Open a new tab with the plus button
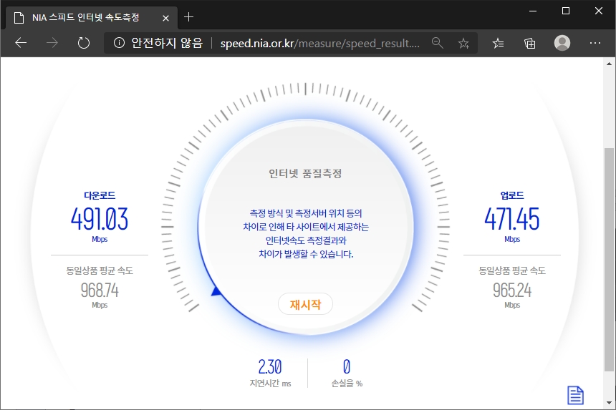The width and height of the screenshot is (616, 410). pos(188,17)
